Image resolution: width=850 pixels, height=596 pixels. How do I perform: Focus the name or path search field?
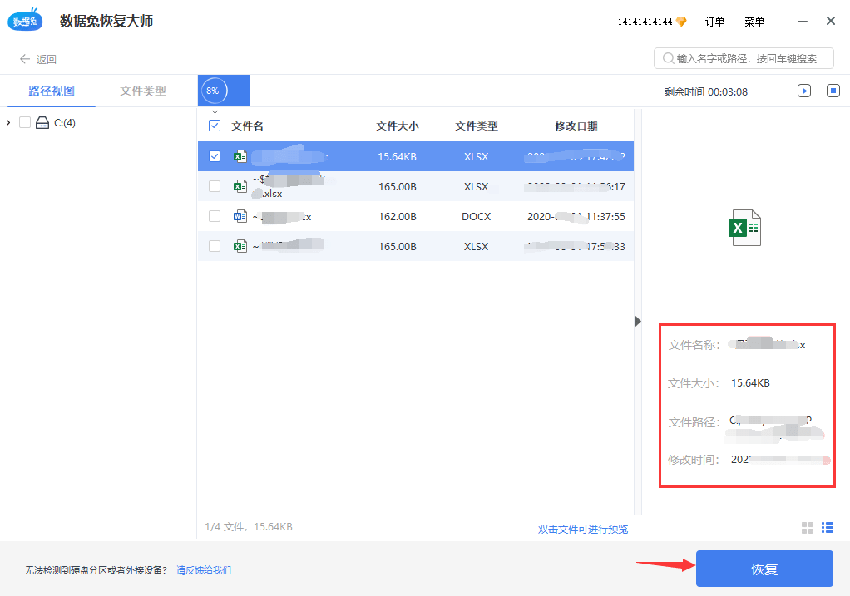click(744, 58)
